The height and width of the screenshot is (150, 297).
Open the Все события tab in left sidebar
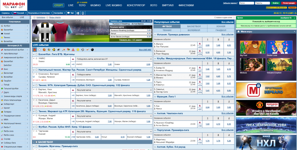7,17
